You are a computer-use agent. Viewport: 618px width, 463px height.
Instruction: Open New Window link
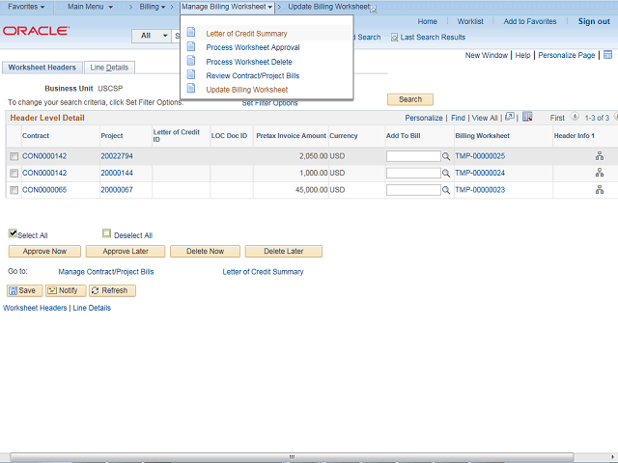487,56
